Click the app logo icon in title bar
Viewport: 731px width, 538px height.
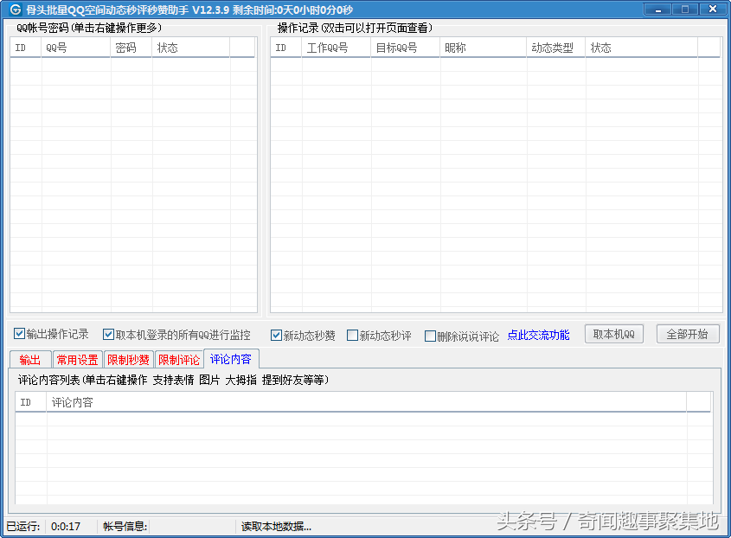[x=15, y=10]
